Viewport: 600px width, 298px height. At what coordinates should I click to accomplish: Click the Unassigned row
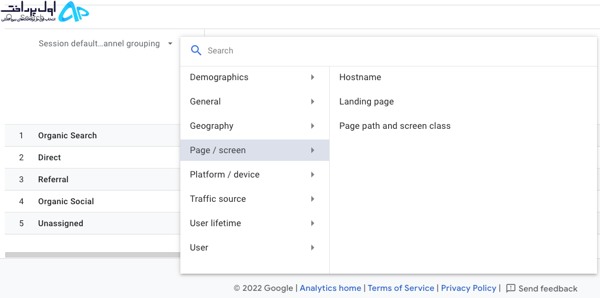(93, 223)
